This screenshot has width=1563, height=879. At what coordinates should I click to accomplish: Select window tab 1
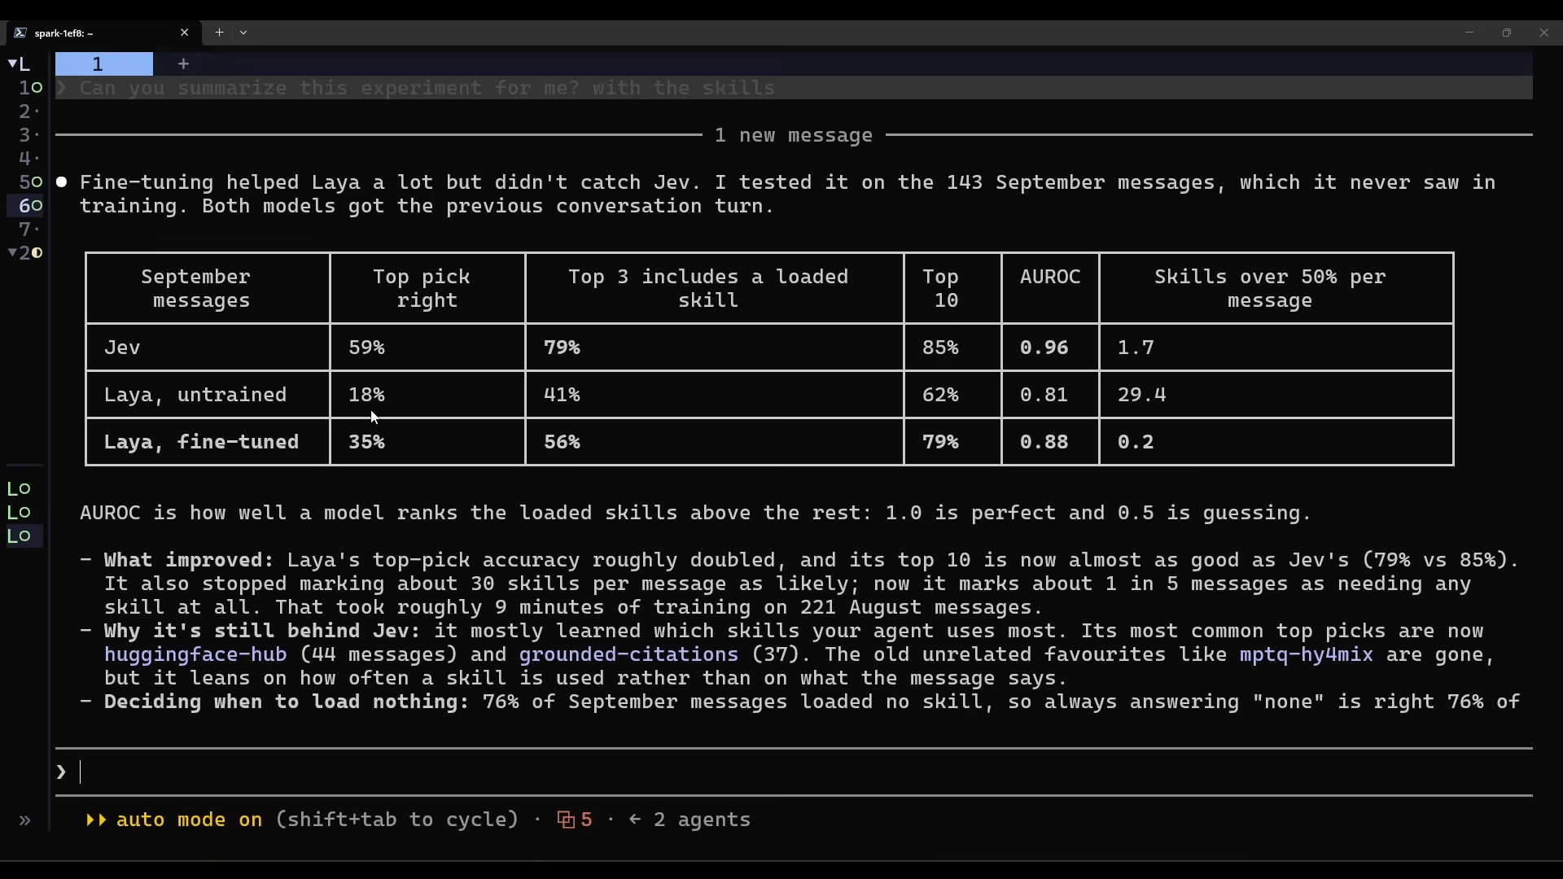103,63
